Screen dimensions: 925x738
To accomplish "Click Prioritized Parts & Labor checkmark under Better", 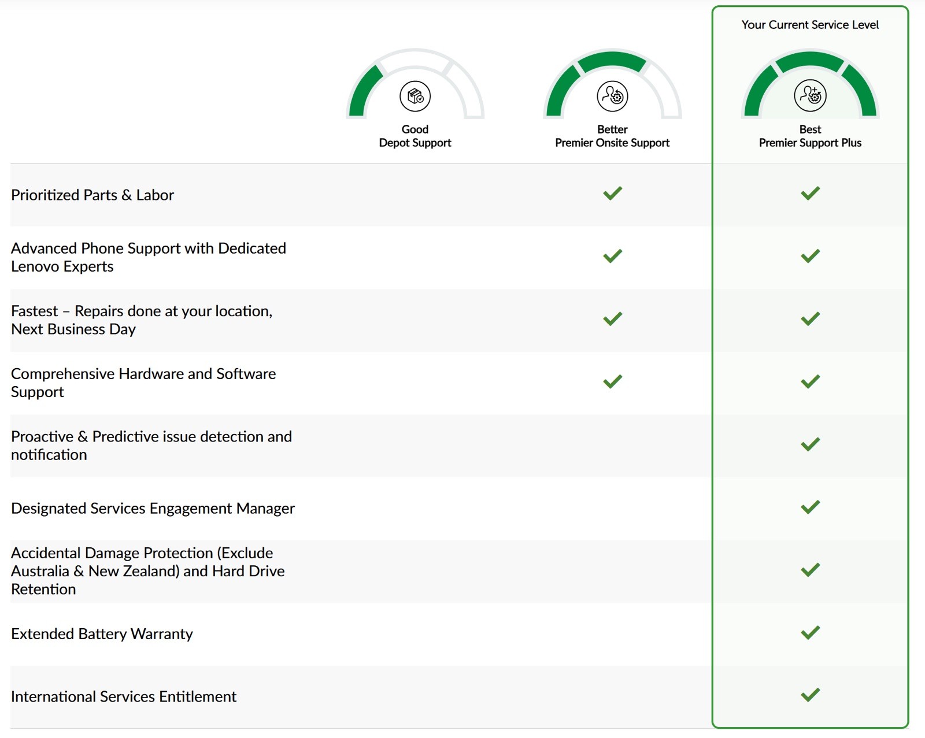I will click(612, 194).
